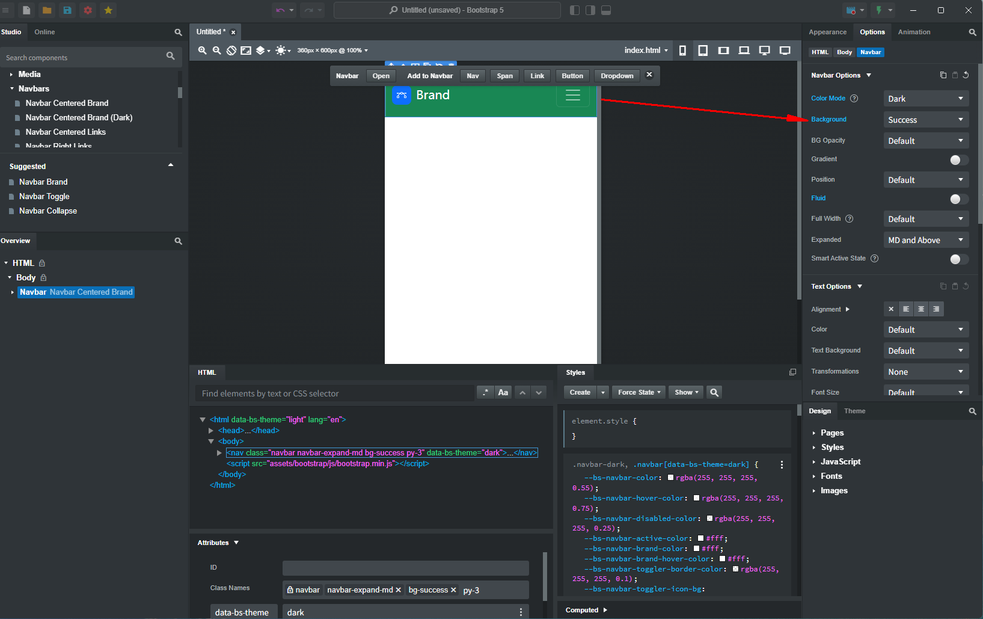Save the design with floppy icon
983x619 pixels.
click(67, 10)
